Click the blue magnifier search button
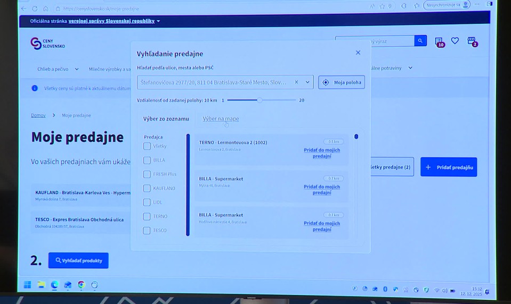The height and width of the screenshot is (304, 511). 420,41
